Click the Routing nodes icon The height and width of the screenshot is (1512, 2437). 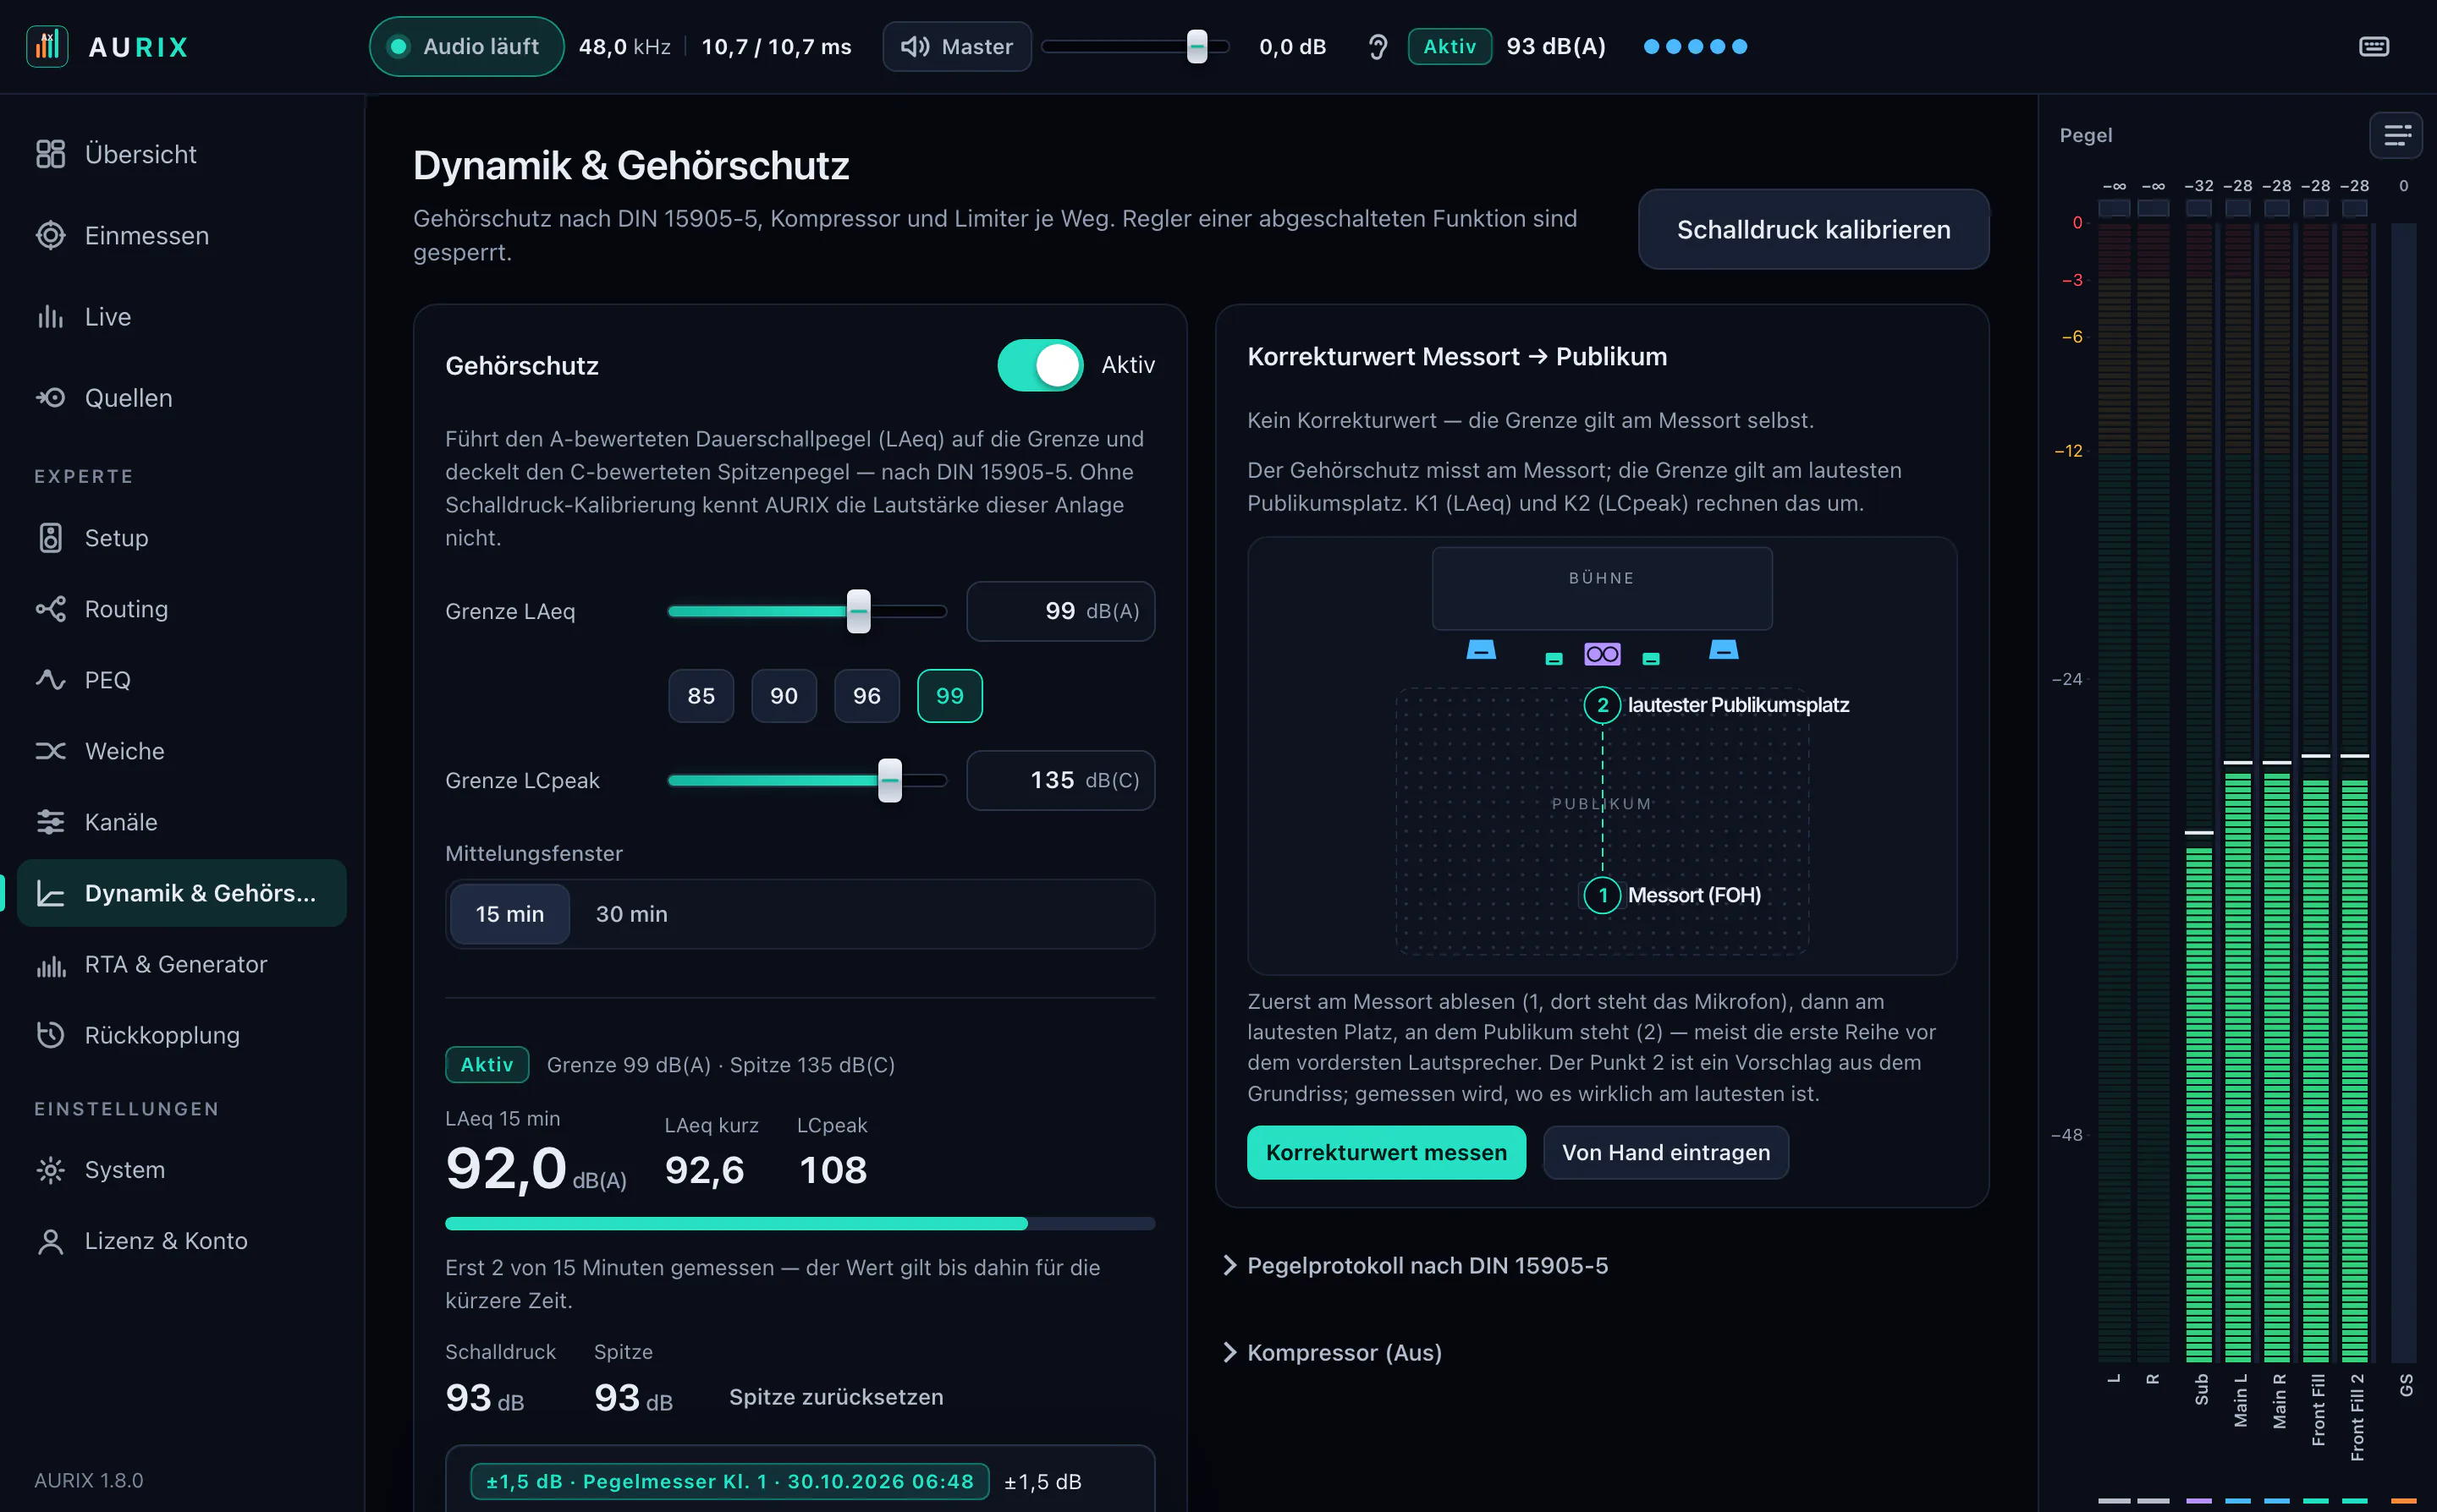[x=50, y=609]
